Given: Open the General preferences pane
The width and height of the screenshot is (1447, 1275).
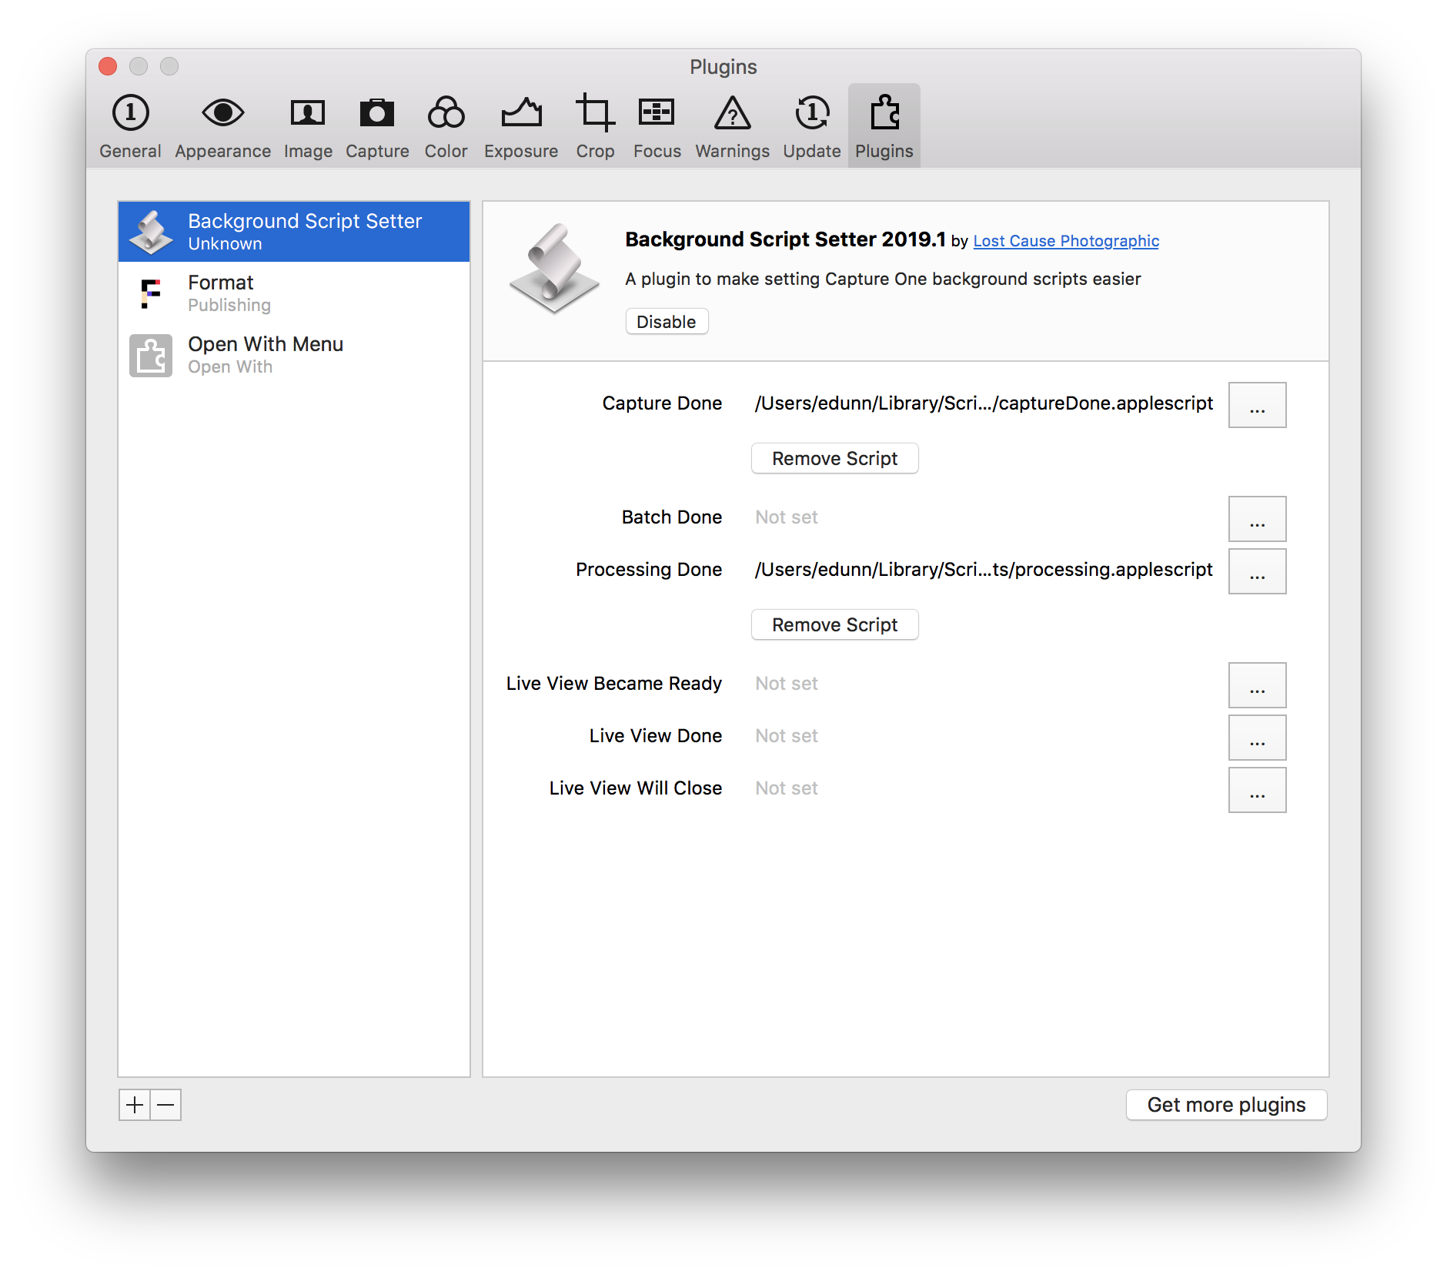Looking at the screenshot, I should click(130, 126).
